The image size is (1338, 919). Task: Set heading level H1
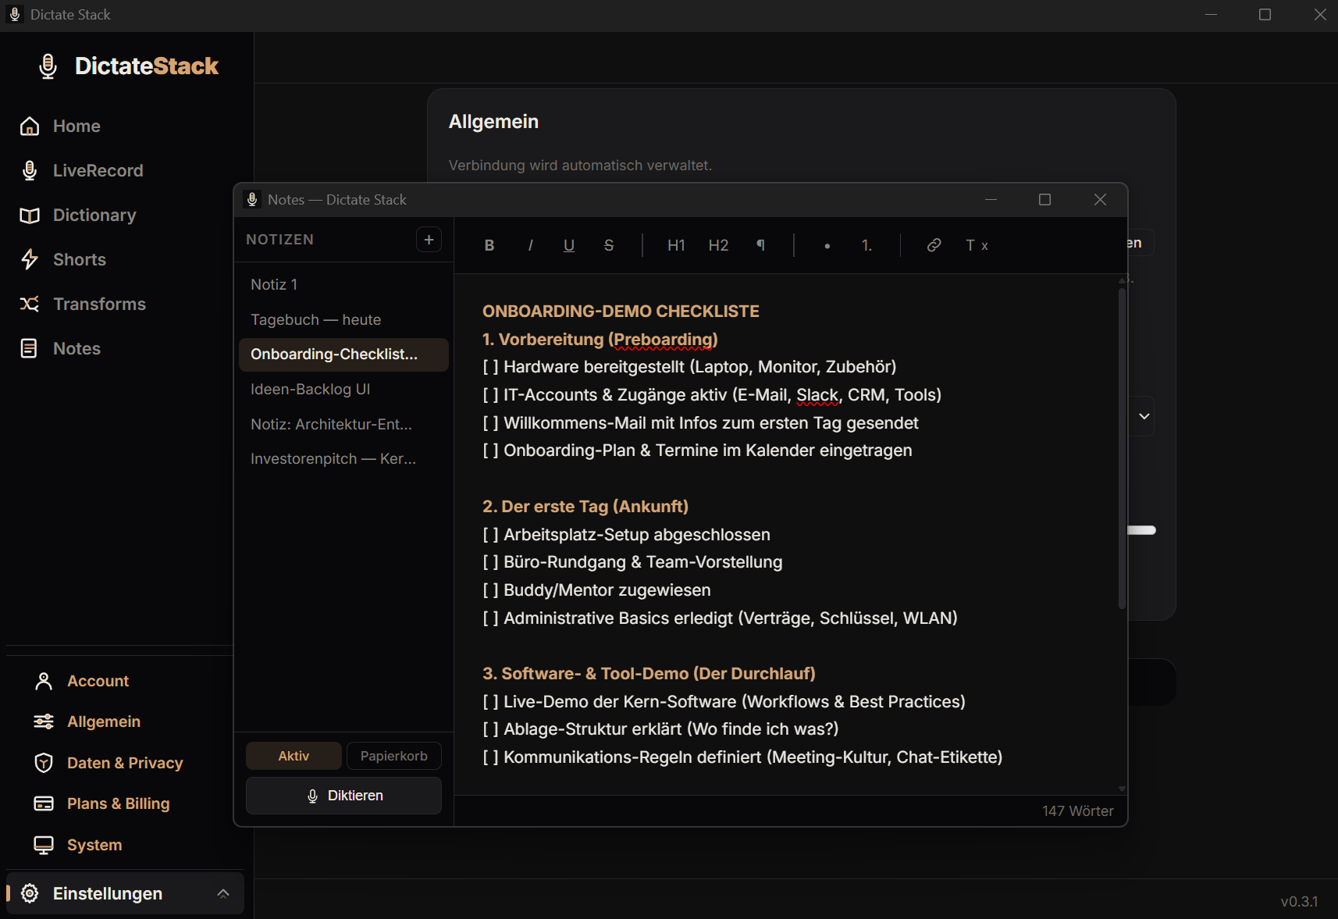pos(676,245)
